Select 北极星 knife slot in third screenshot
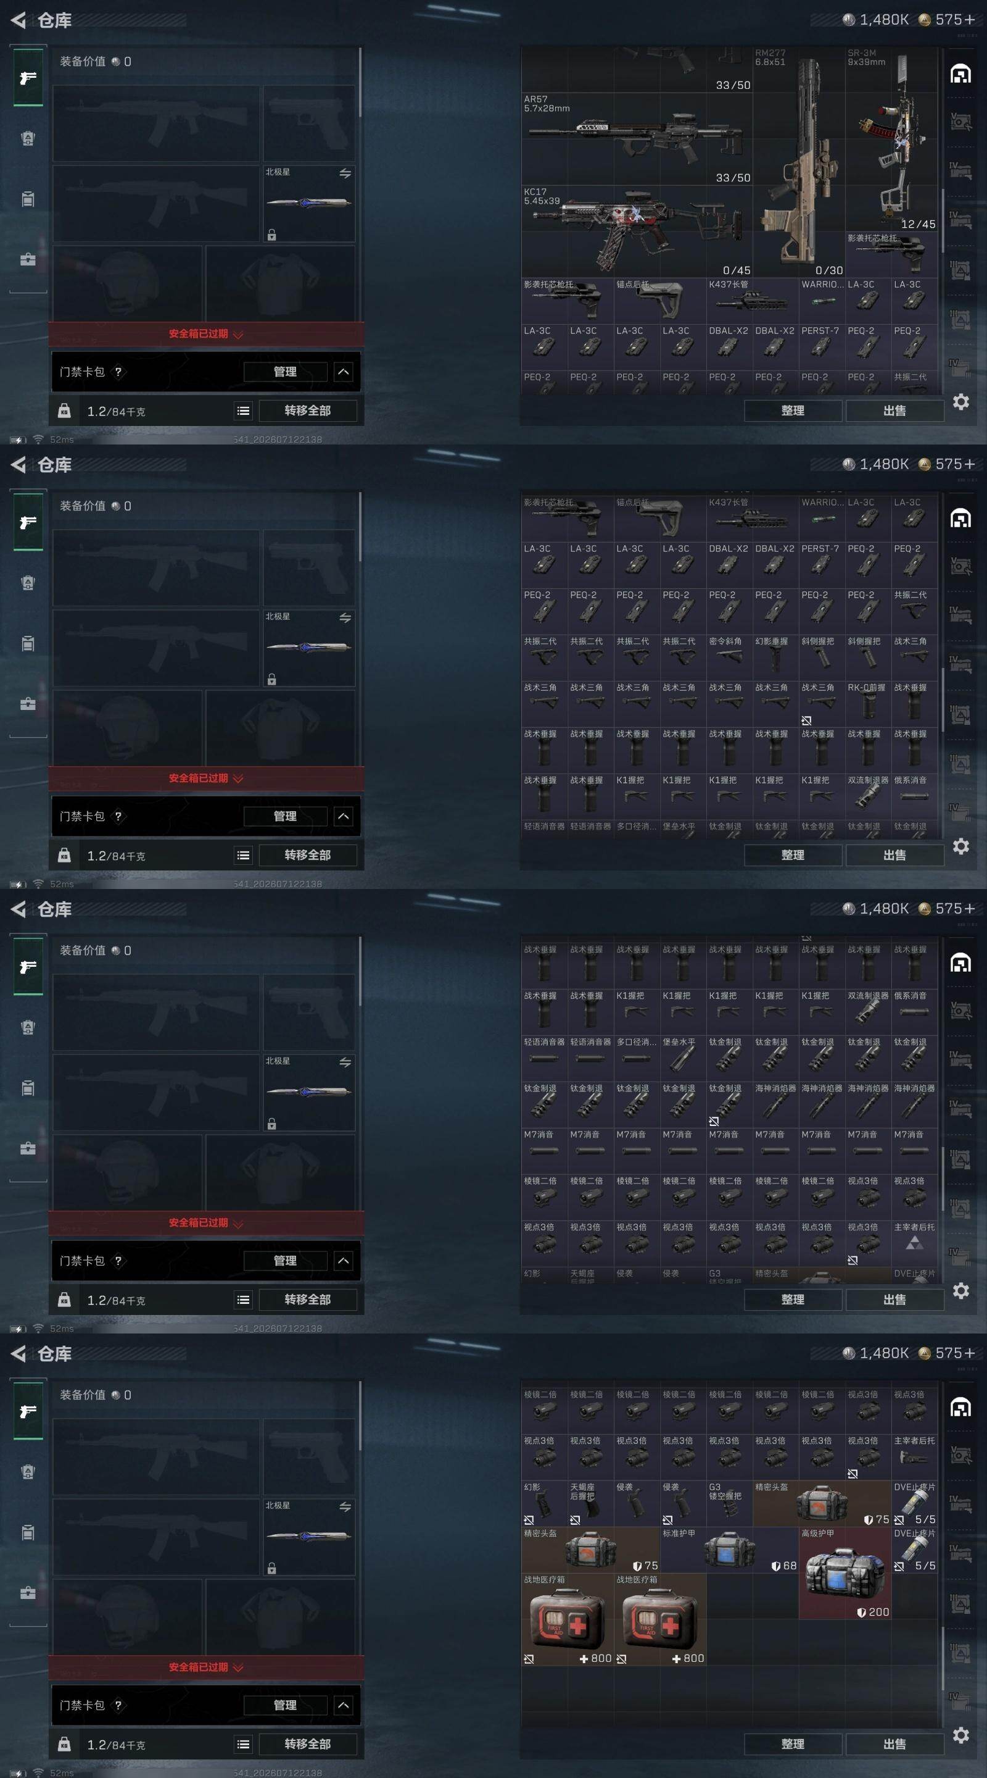This screenshot has height=1778, width=987. [x=309, y=1093]
